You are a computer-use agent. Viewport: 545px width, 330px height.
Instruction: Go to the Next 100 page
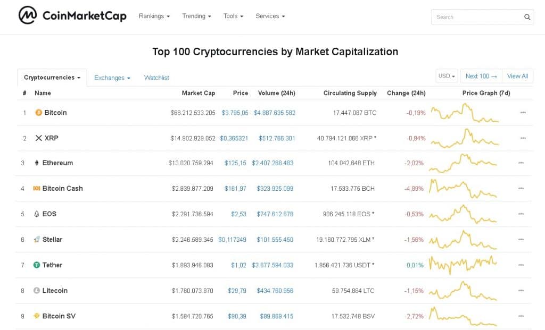click(481, 76)
